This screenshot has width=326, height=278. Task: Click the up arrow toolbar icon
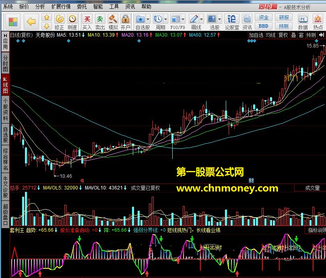47,17
